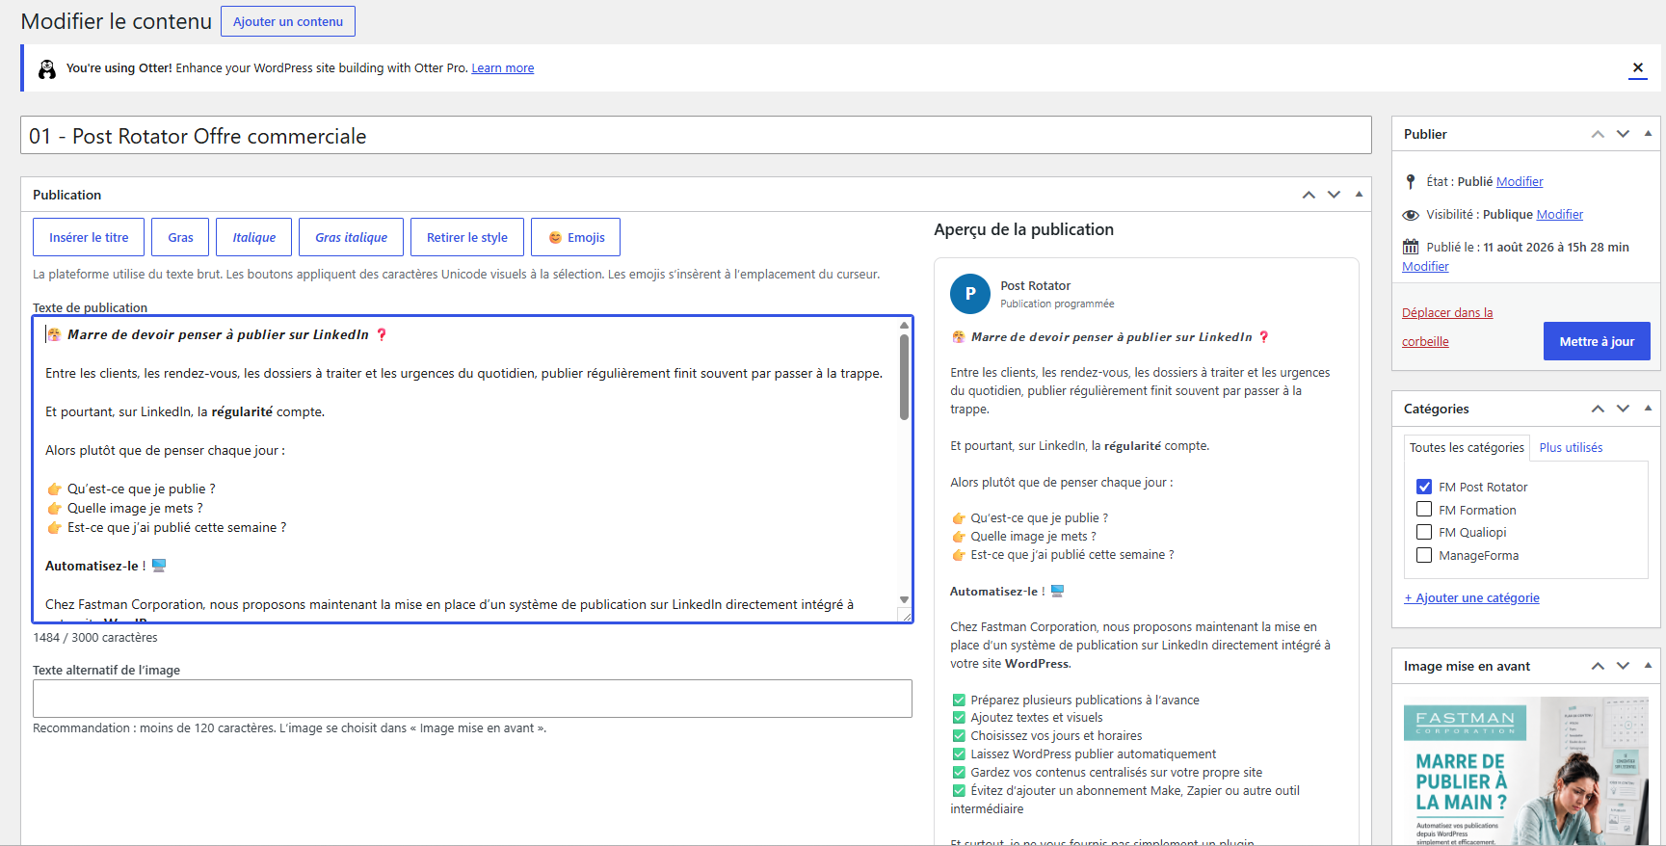This screenshot has width=1666, height=846.
Task: Move Publier box down
Action: coord(1623,134)
